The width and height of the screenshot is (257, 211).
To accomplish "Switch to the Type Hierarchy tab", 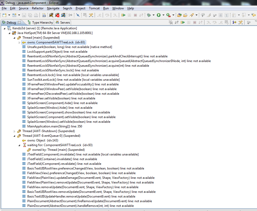I will click(42, 23).
